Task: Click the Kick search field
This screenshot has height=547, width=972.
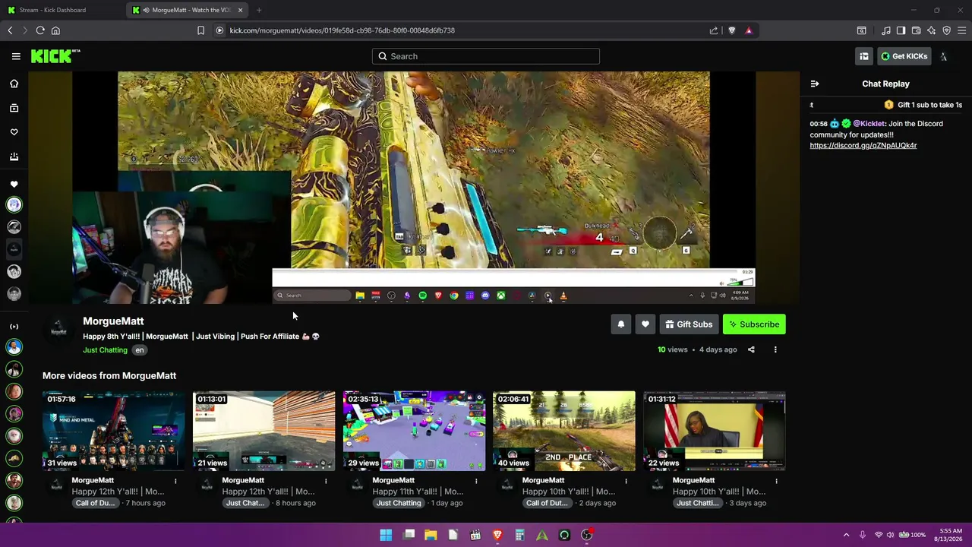Action: point(486,56)
